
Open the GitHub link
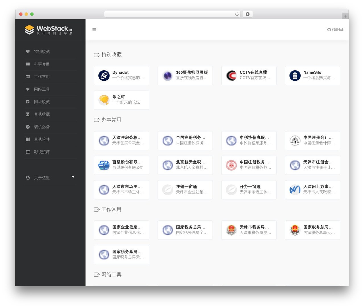(x=336, y=30)
